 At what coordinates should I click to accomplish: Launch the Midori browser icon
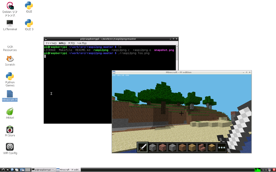[x=10, y=114]
